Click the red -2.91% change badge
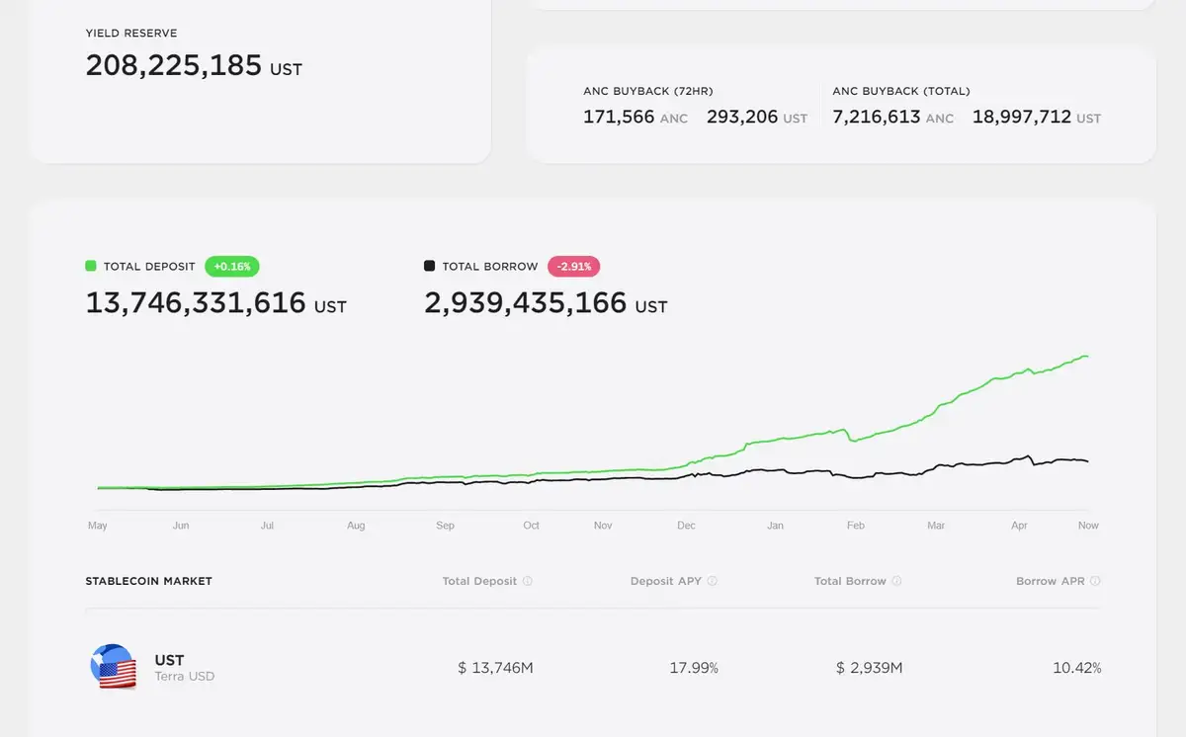 [574, 267]
